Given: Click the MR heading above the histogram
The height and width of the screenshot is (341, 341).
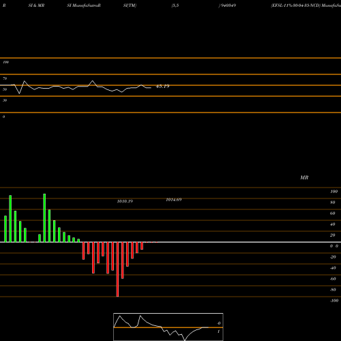Looking at the screenshot, I should coord(304,177).
